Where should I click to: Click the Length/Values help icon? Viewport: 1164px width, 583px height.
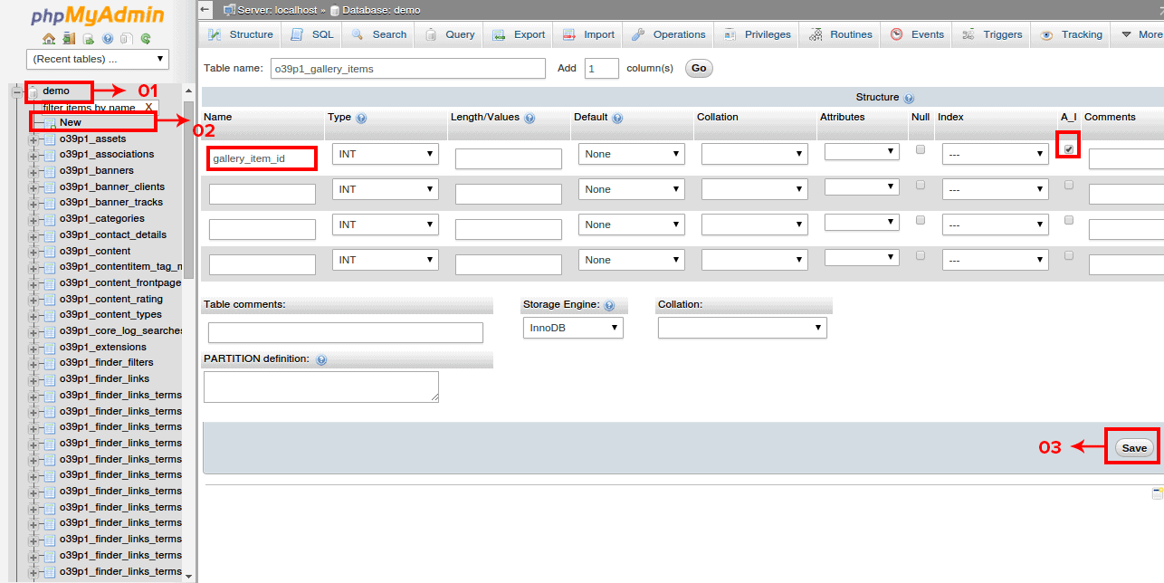[x=530, y=118]
